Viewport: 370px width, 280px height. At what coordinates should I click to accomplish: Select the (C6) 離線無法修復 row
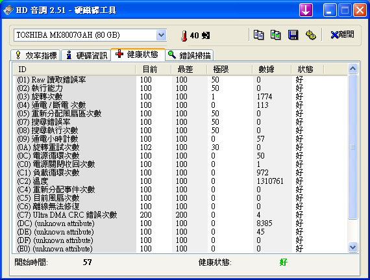pyautogui.click(x=180, y=207)
